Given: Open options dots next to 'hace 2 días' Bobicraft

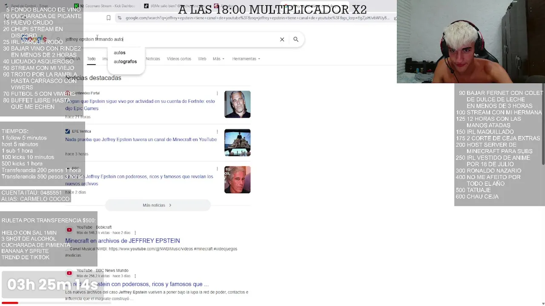Looking at the screenshot, I should (x=135, y=233).
